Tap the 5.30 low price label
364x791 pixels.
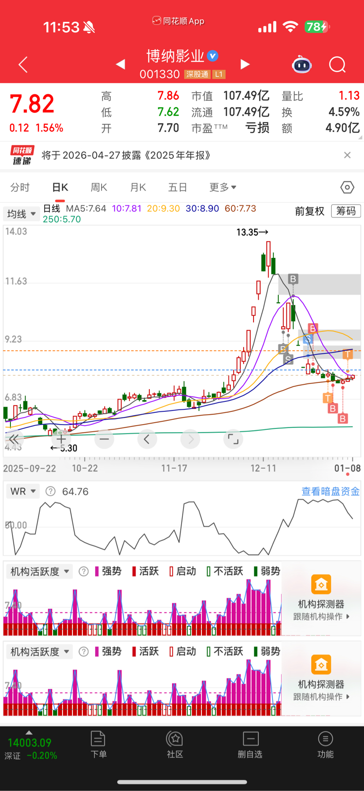click(x=64, y=448)
